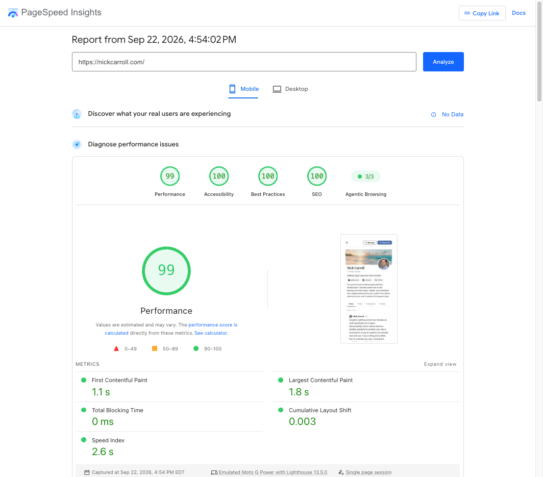Click Total Blocking Time metric label
Image resolution: width=543 pixels, height=477 pixels.
coord(117,410)
